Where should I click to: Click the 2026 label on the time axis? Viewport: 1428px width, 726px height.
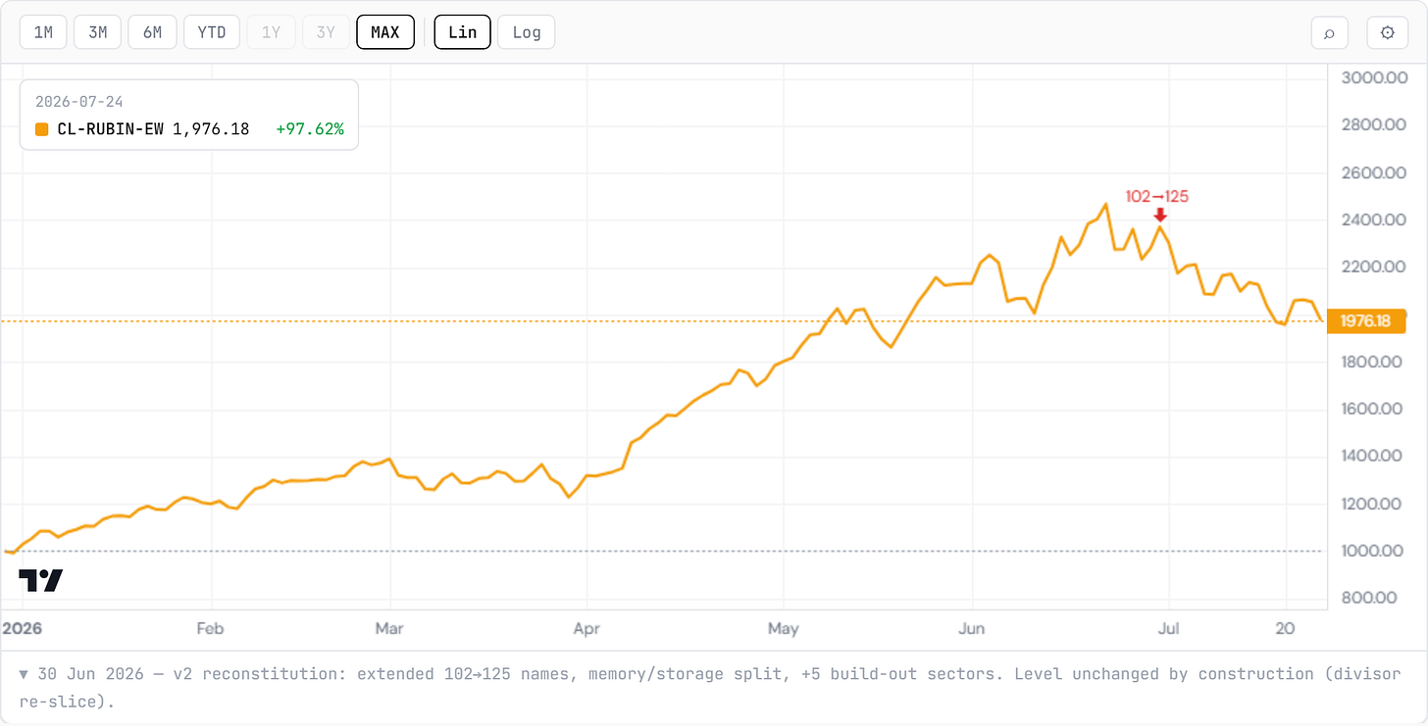point(23,627)
